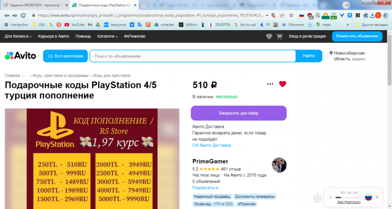Open VPN widget three-dot menu
392x209 pixels.
click(331, 197)
